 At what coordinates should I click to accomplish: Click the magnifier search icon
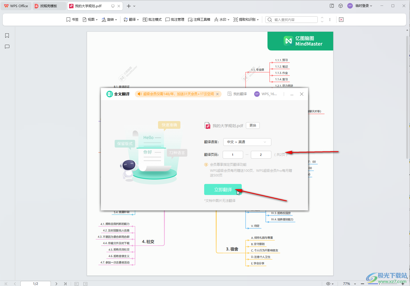(x=270, y=20)
